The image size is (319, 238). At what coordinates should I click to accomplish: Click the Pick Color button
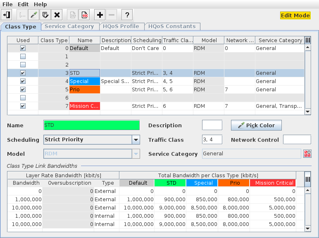point(256,126)
